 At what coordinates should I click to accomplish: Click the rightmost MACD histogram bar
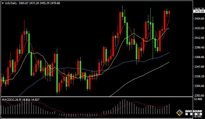click(169, 109)
